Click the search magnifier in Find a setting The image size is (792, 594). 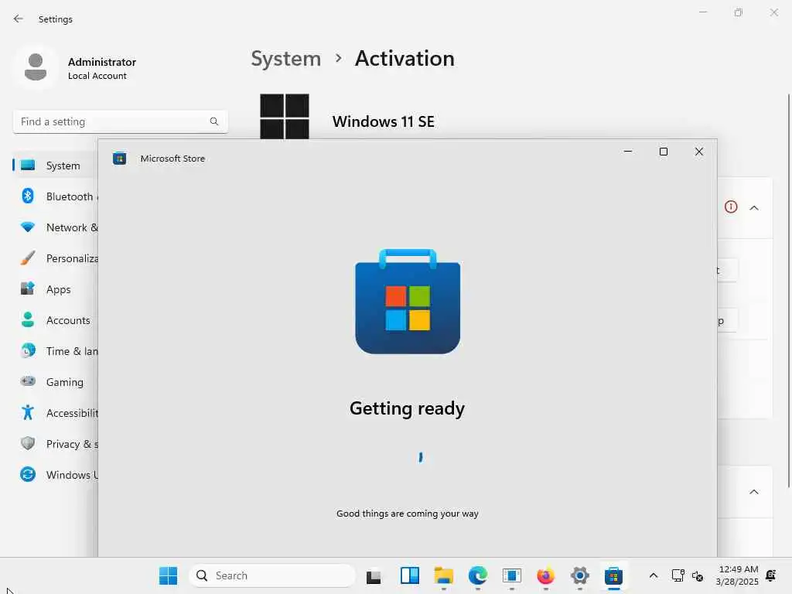tap(214, 121)
